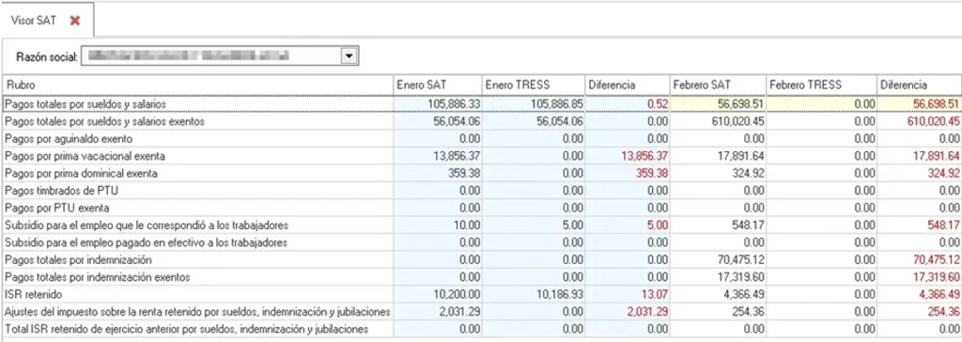Select row Pagos totales por sueldos y salarios exentos
The image size is (962, 342).
481,121
